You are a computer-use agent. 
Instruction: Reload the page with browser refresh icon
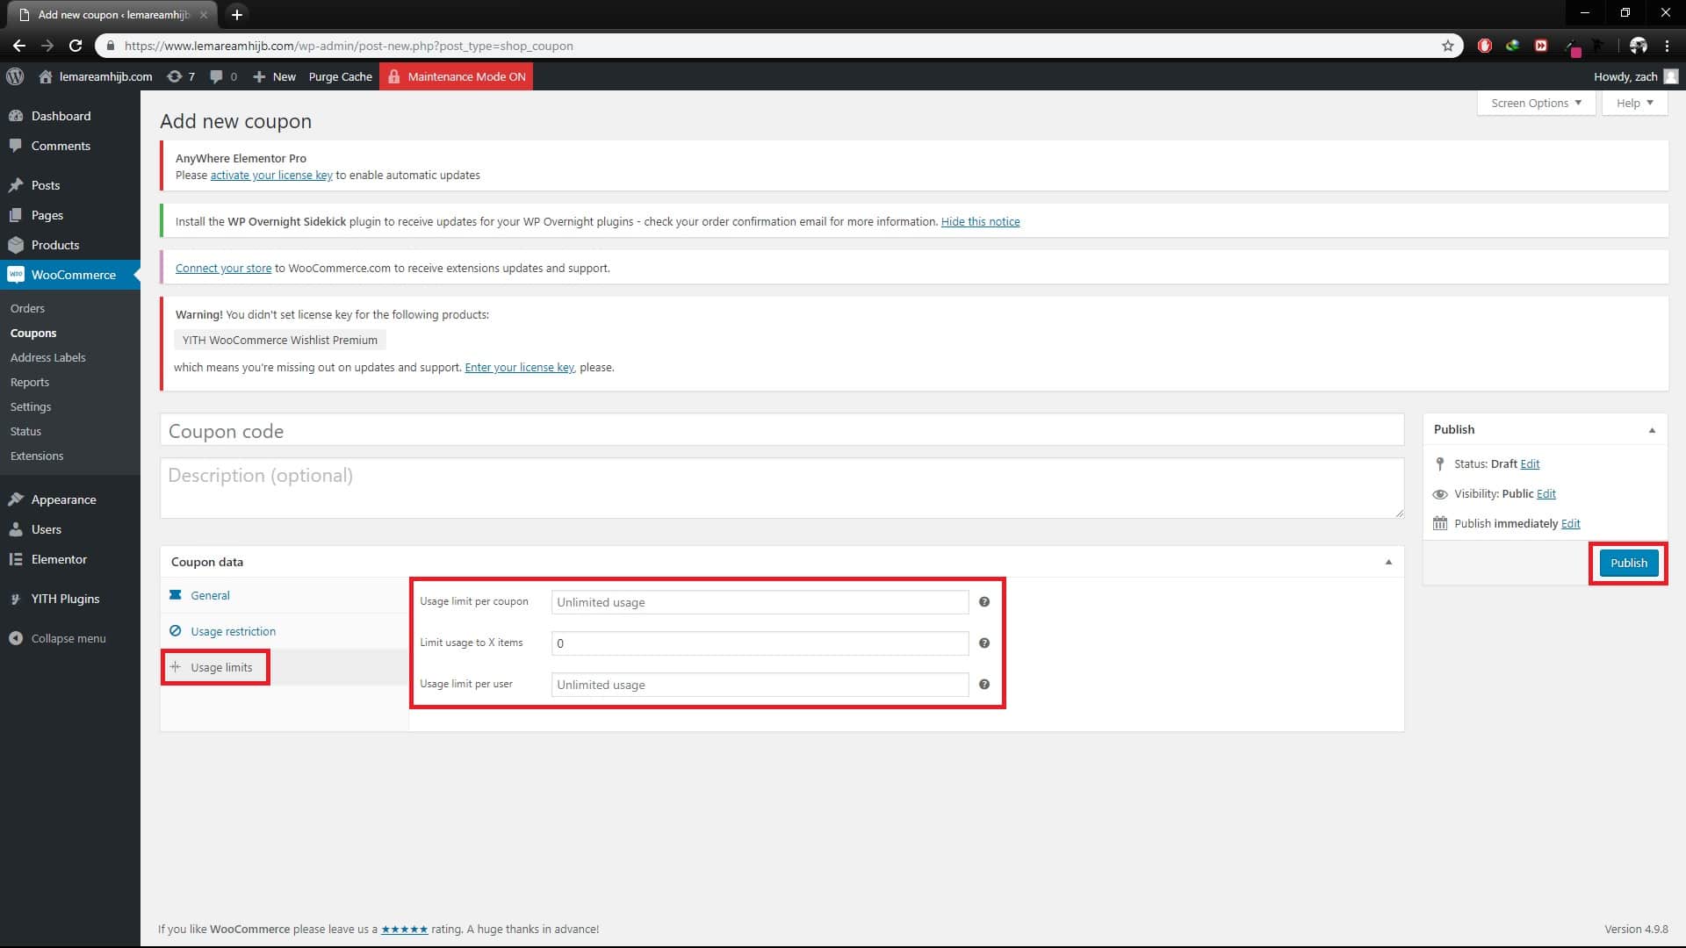click(x=76, y=46)
